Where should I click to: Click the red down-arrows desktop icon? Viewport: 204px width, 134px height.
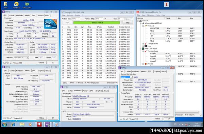coord(166,4)
